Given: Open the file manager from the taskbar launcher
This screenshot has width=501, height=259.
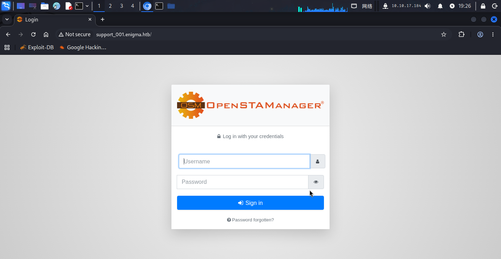Looking at the screenshot, I should [44, 6].
